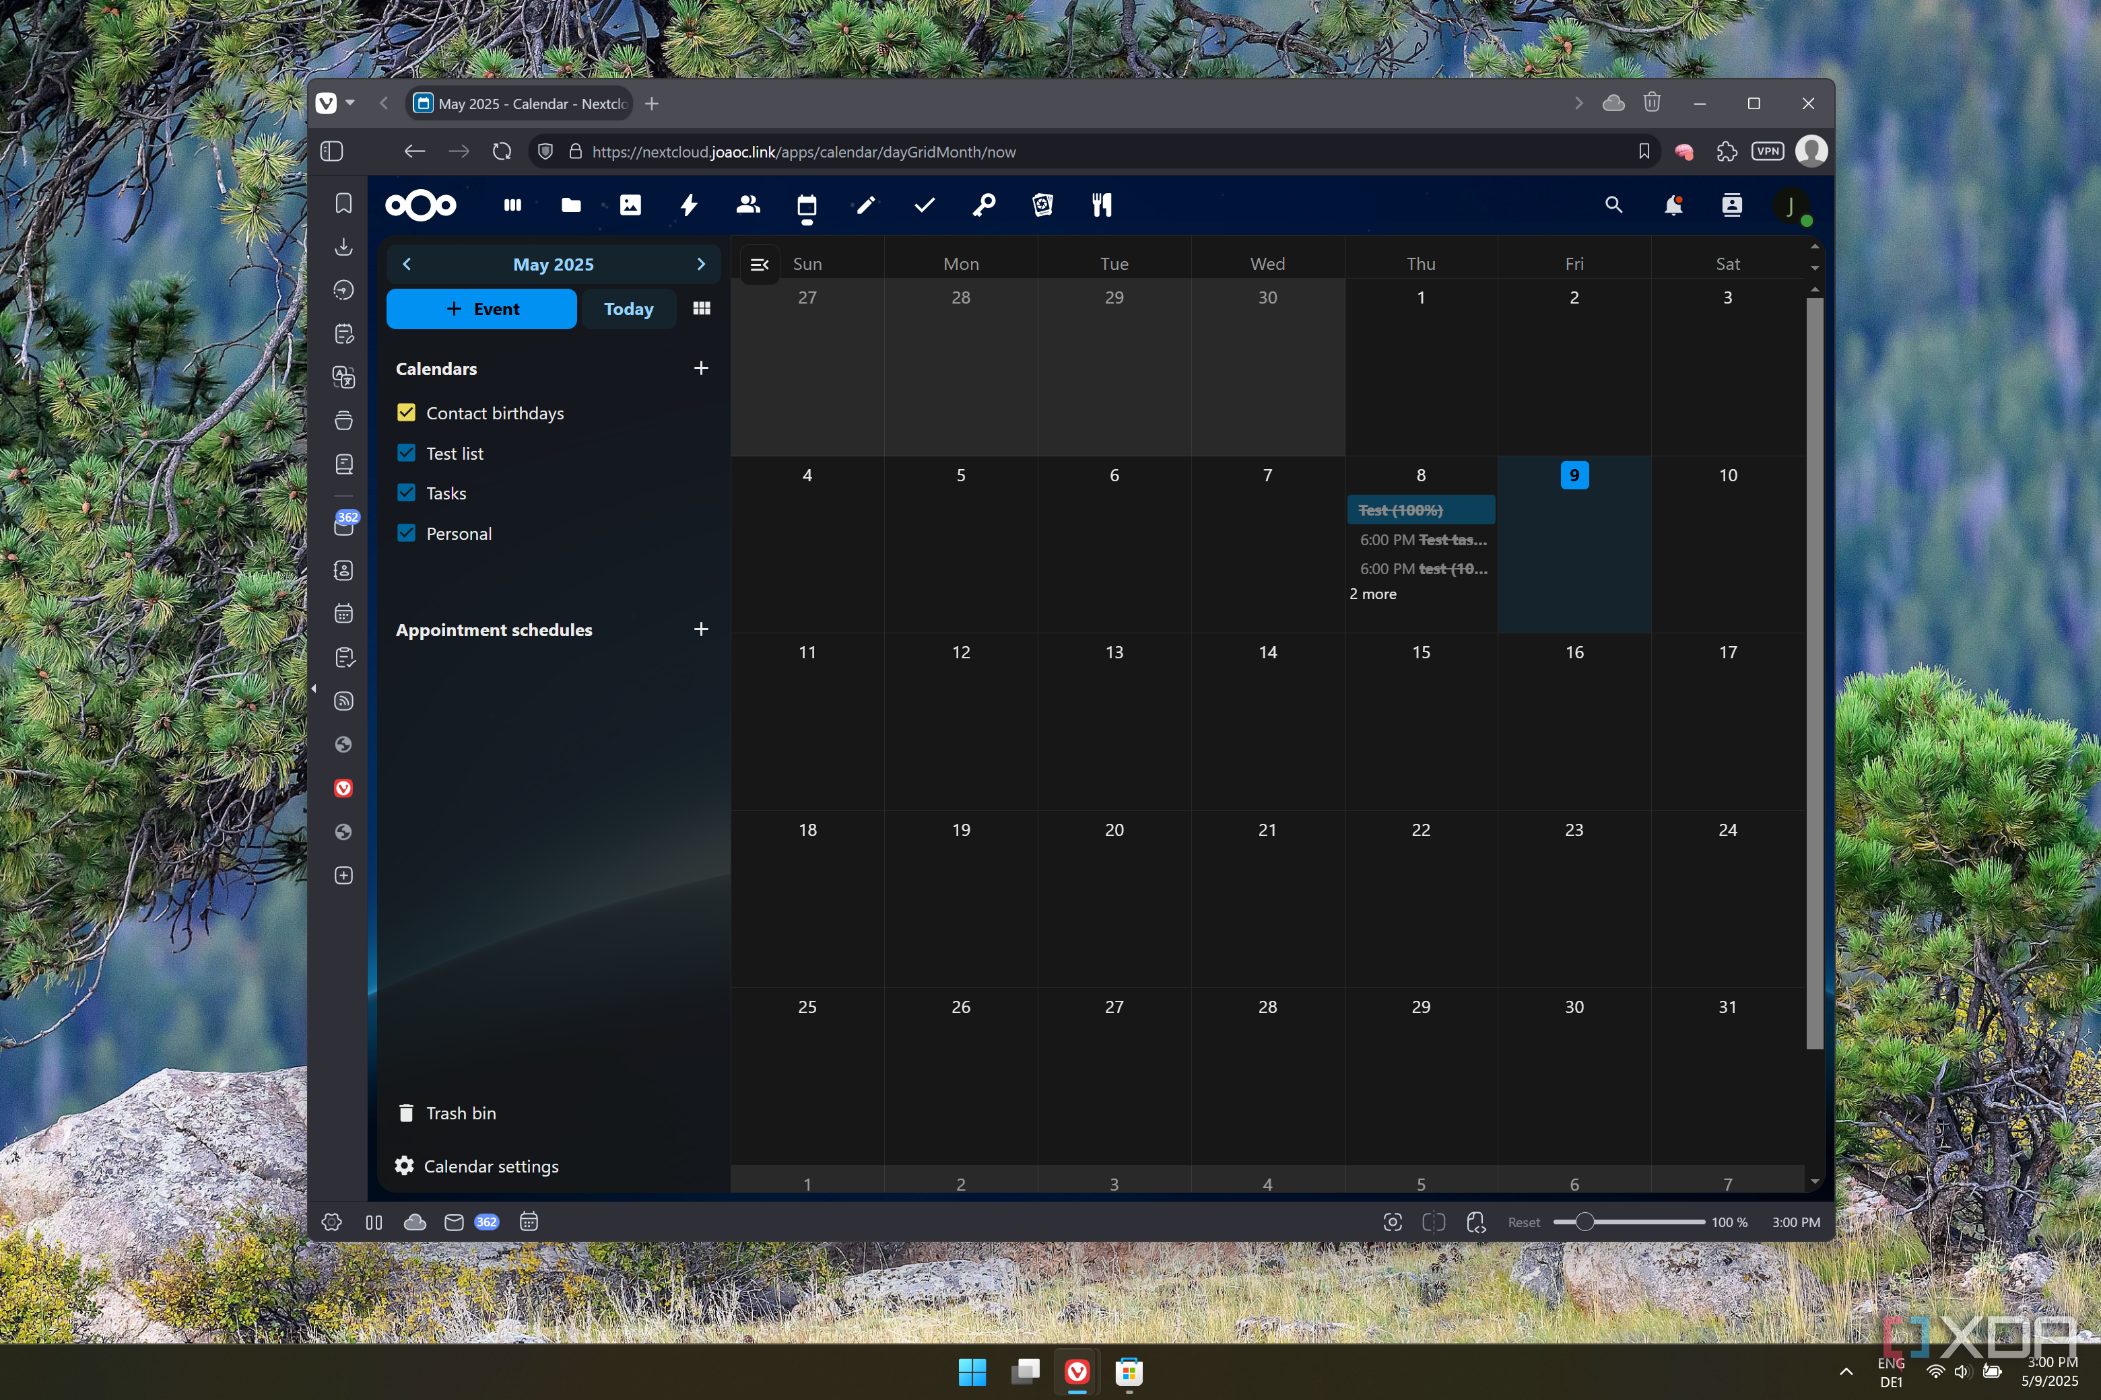The height and width of the screenshot is (1400, 2101).
Task: Adjust the page zoom slider in status bar
Action: [1585, 1222]
